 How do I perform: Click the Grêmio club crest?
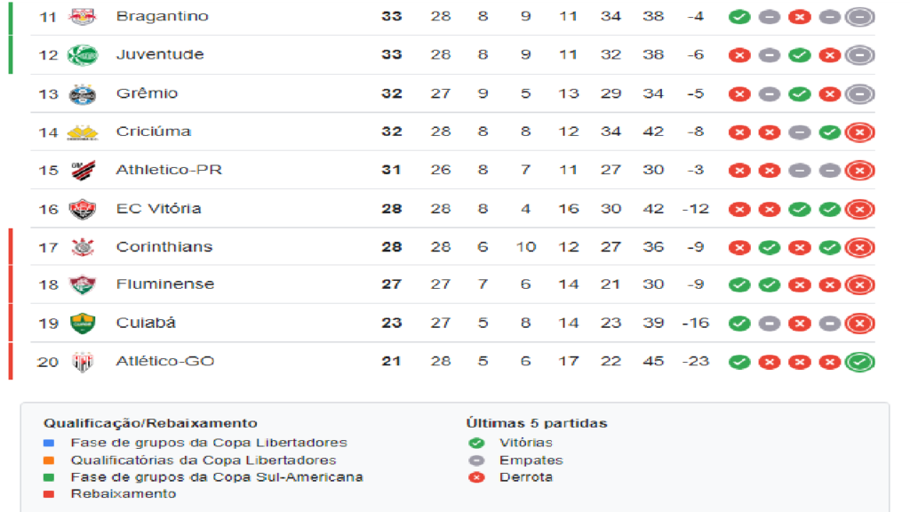(83, 94)
